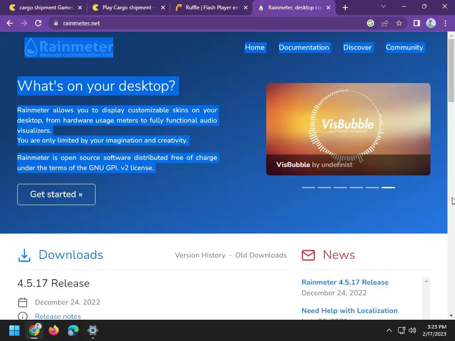Close the cargo shipment Games tab
The width and height of the screenshot is (455, 341).
80,8
